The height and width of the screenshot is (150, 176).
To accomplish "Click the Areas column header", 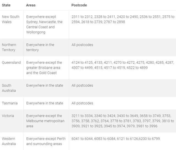I will coord(31,5).
